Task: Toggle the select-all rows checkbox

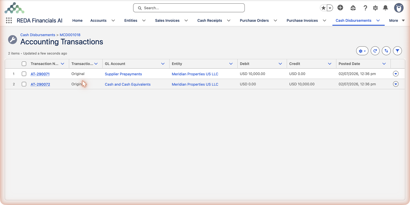Action: [24, 64]
